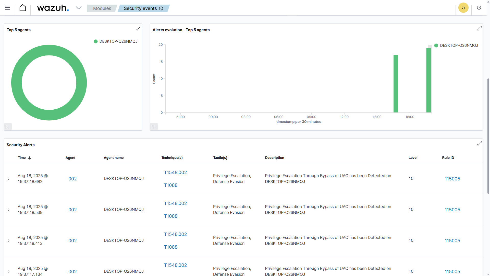Open the hamburger navigation menu
Viewport: 490px width, 276px height.
[x=8, y=8]
